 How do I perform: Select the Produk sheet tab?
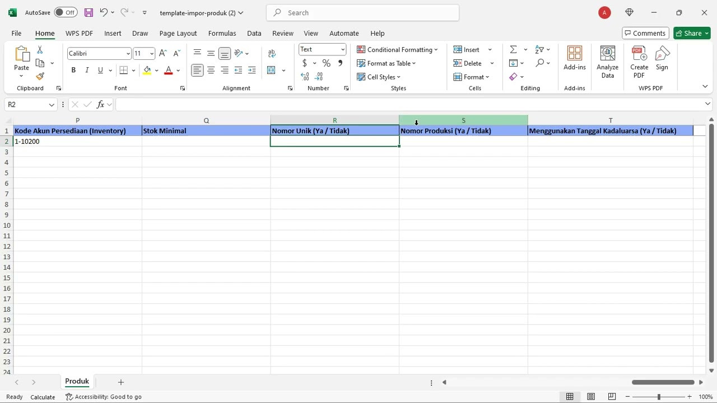77,381
